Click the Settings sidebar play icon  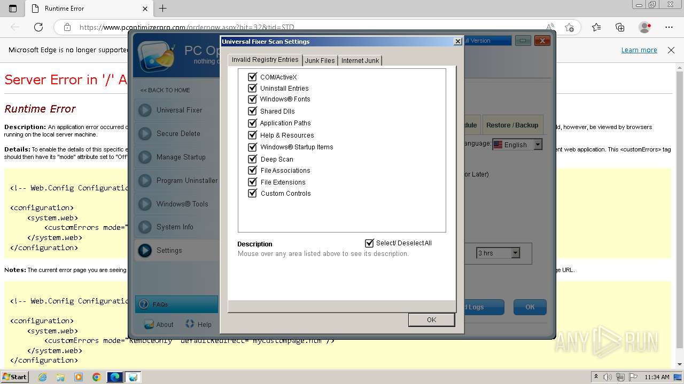[x=145, y=250]
